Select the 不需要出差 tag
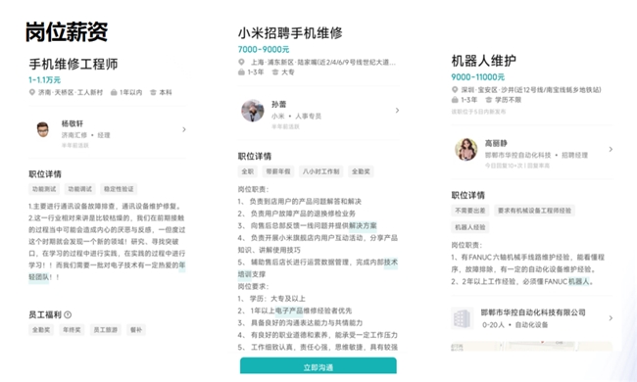This screenshot has width=637, height=382. (x=470, y=211)
